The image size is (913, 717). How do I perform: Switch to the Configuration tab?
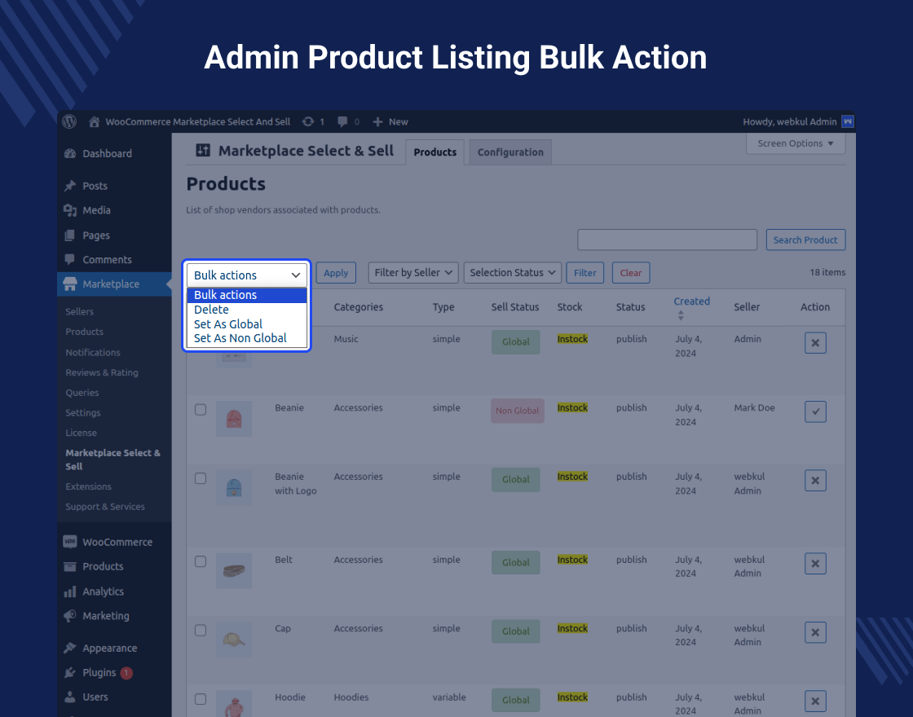pyautogui.click(x=510, y=152)
